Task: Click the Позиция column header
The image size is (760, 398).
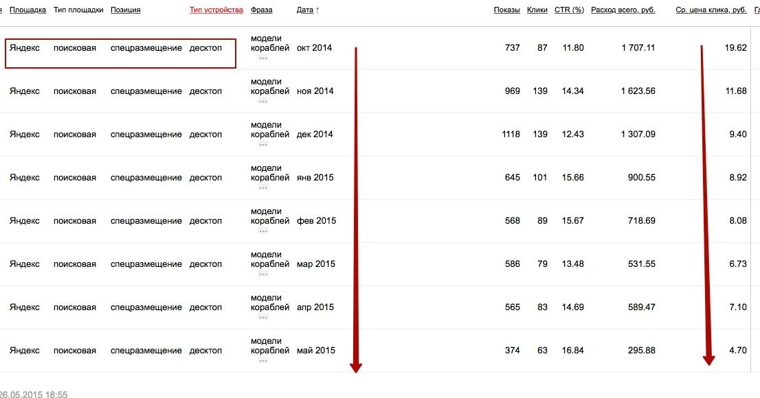Action: point(125,10)
